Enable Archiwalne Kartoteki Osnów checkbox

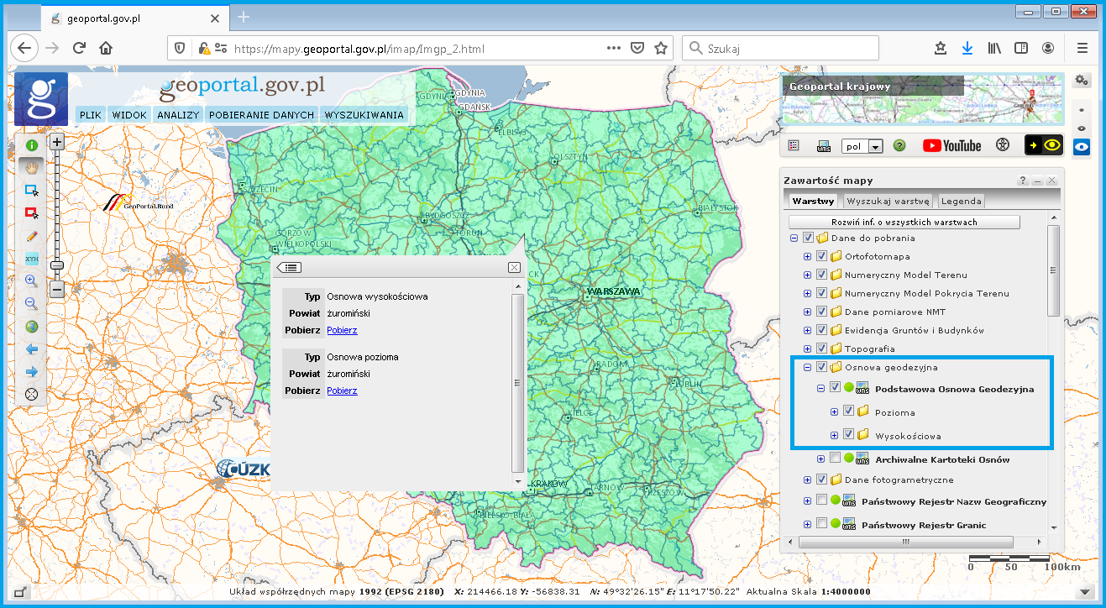click(x=835, y=459)
